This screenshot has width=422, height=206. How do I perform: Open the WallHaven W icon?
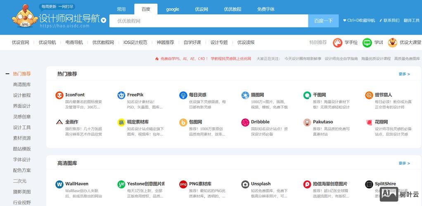[x=59, y=184]
